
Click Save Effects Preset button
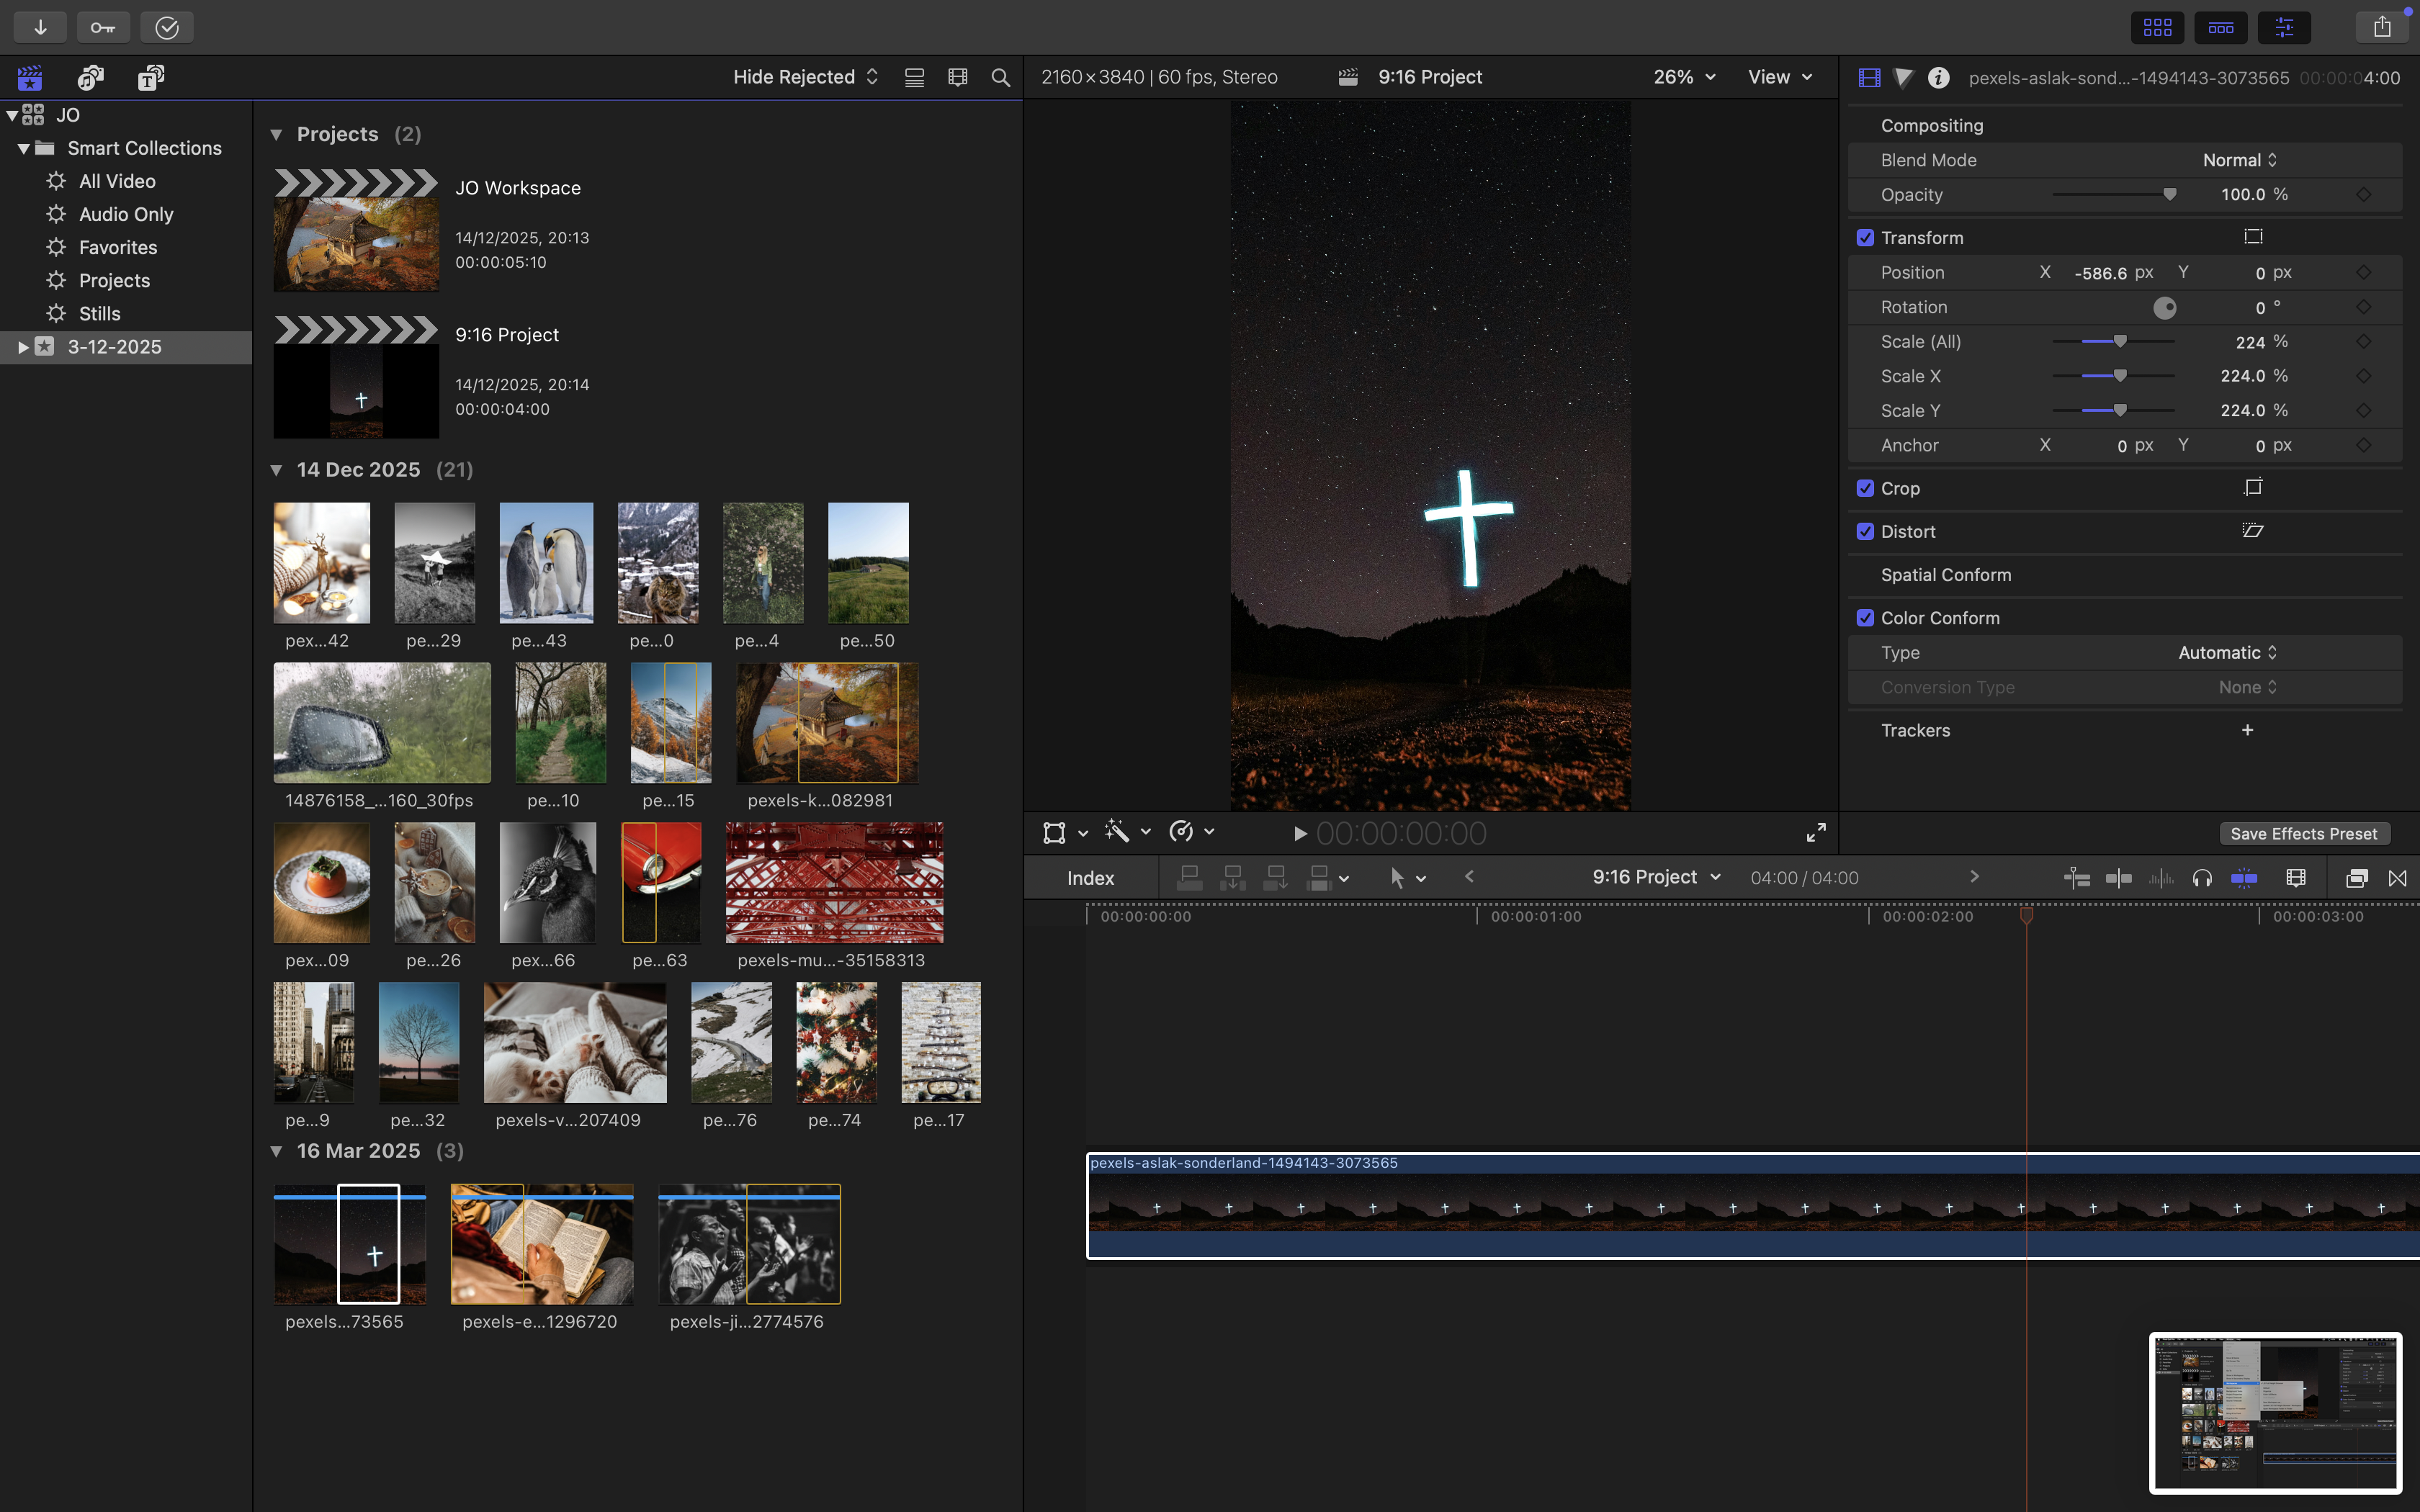point(2303,834)
